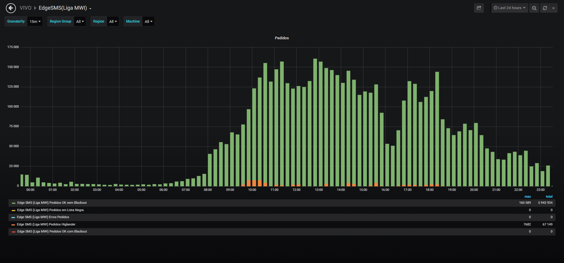Toggle the Erros Pedidos series
This screenshot has height=263, width=564.
click(x=43, y=217)
